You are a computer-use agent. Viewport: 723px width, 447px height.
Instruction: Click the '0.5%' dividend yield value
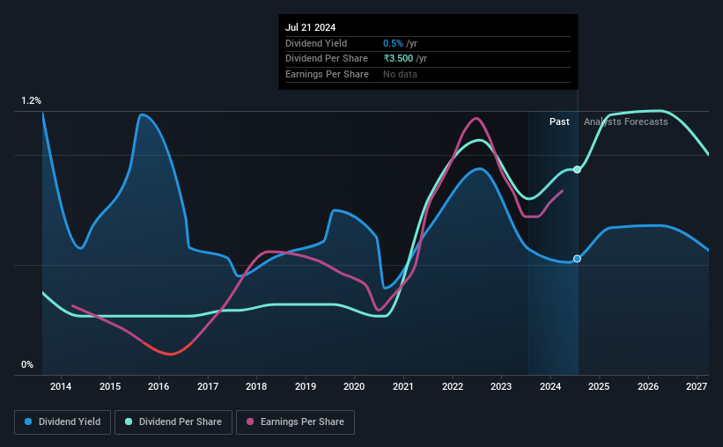[393, 43]
